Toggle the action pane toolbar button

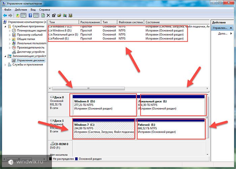[x=36, y=16]
